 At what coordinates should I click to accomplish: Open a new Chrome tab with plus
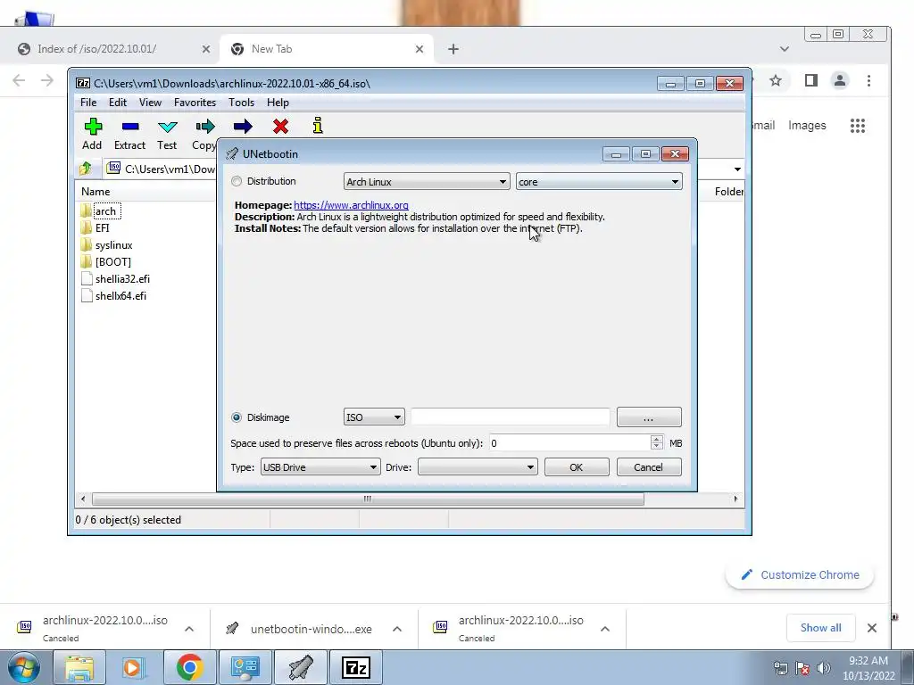pyautogui.click(x=453, y=50)
